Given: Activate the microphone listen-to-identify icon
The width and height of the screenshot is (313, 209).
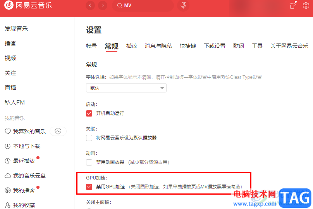Looking at the screenshot, I should pos(183,5).
